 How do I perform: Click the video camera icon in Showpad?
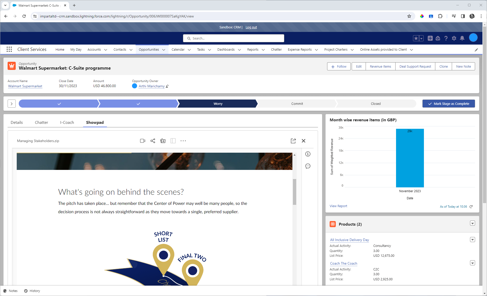coord(142,141)
